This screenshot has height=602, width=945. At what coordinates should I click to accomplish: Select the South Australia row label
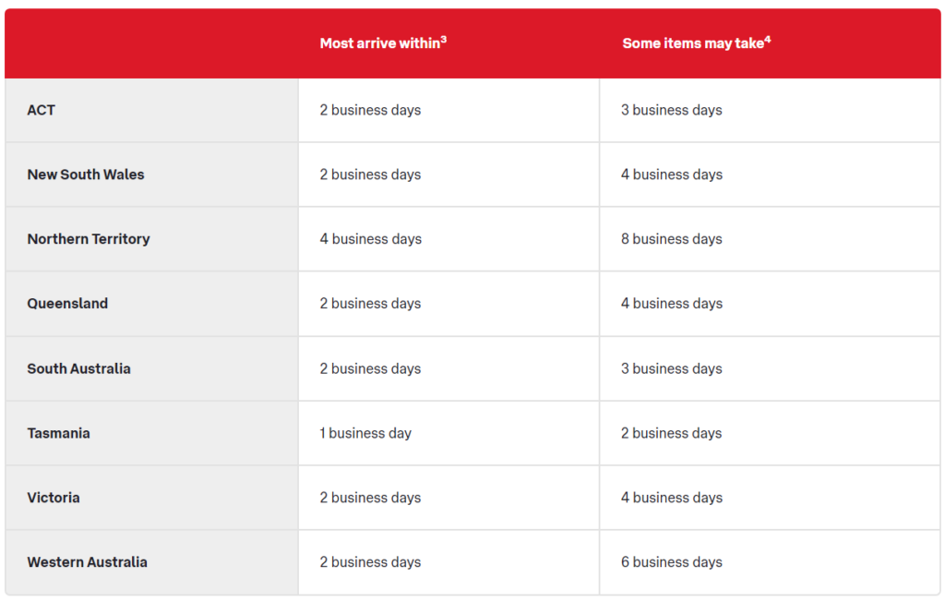79,368
